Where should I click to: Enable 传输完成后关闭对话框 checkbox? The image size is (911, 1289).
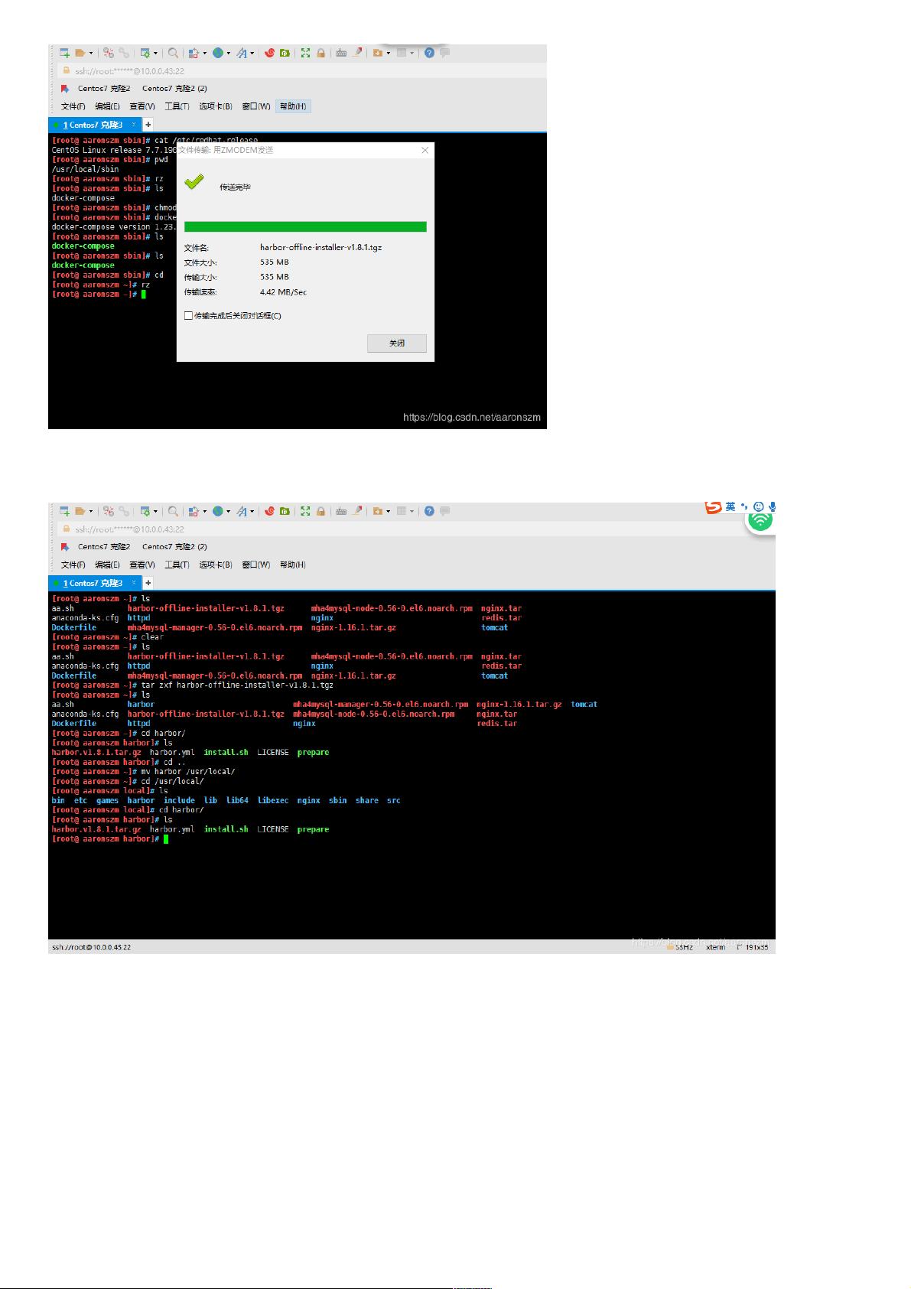click(x=188, y=316)
